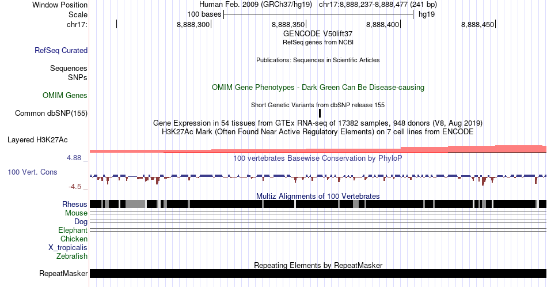Open the RefSeq Curated track label
The width and height of the screenshot is (547, 287).
(60, 50)
